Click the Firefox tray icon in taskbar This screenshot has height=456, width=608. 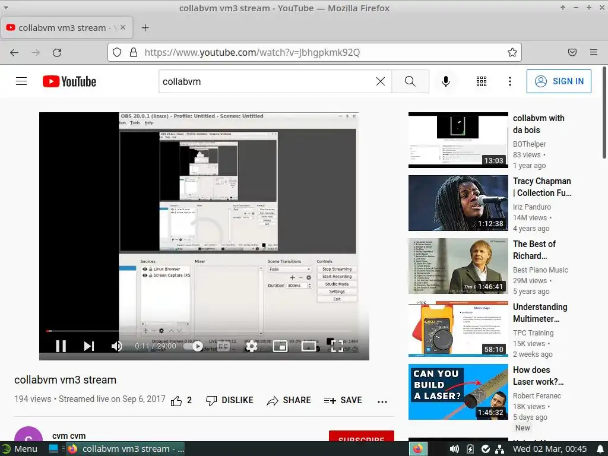point(418,449)
